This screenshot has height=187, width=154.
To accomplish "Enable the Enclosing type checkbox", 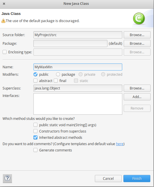I will pos(5,52).
